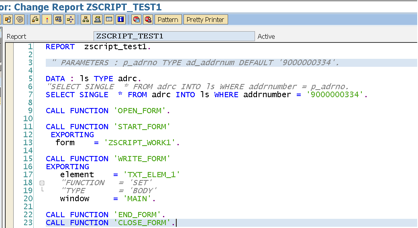The image size is (418, 228).
Task: Click the Enhance spiral icon
Action: click(19, 19)
